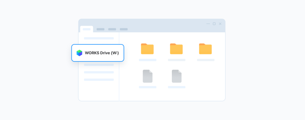Switch to the fourth window tab
The image size is (305, 120).
pos(124,29)
